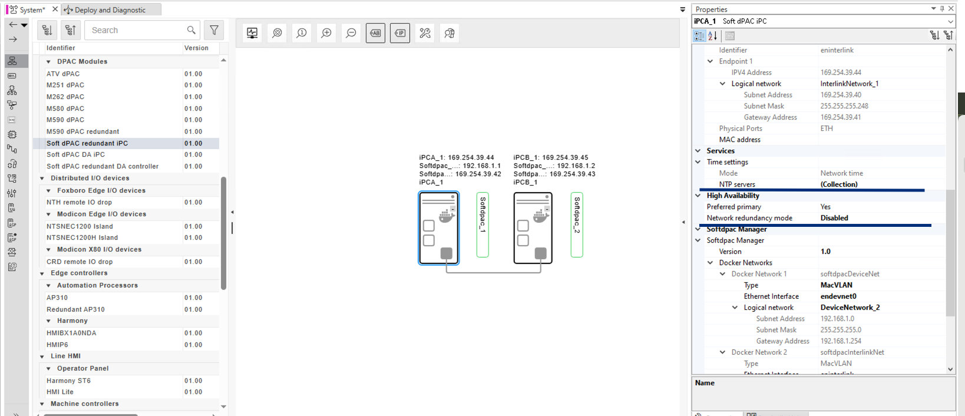Toggle device name AB labels on canvas
The width and height of the screenshot is (965, 416).
click(x=375, y=33)
